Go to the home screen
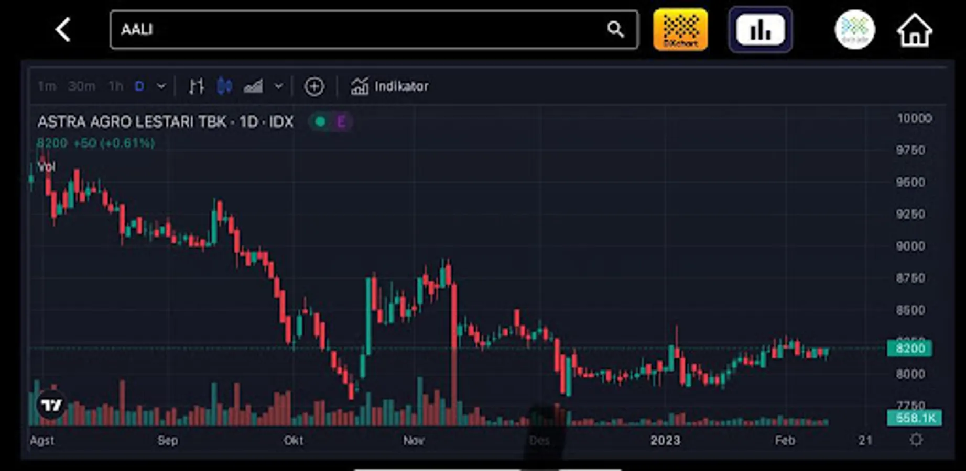This screenshot has height=471, width=966. pyautogui.click(x=915, y=30)
